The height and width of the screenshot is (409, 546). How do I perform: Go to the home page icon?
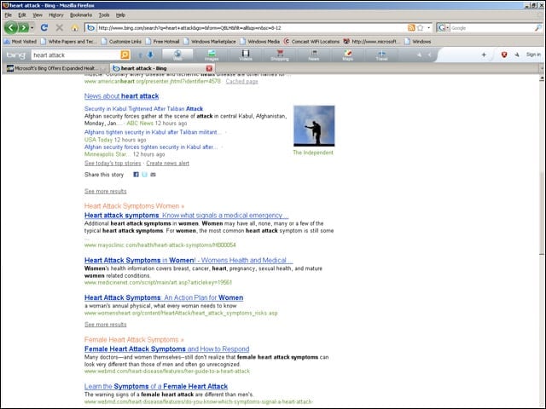pos(74,28)
